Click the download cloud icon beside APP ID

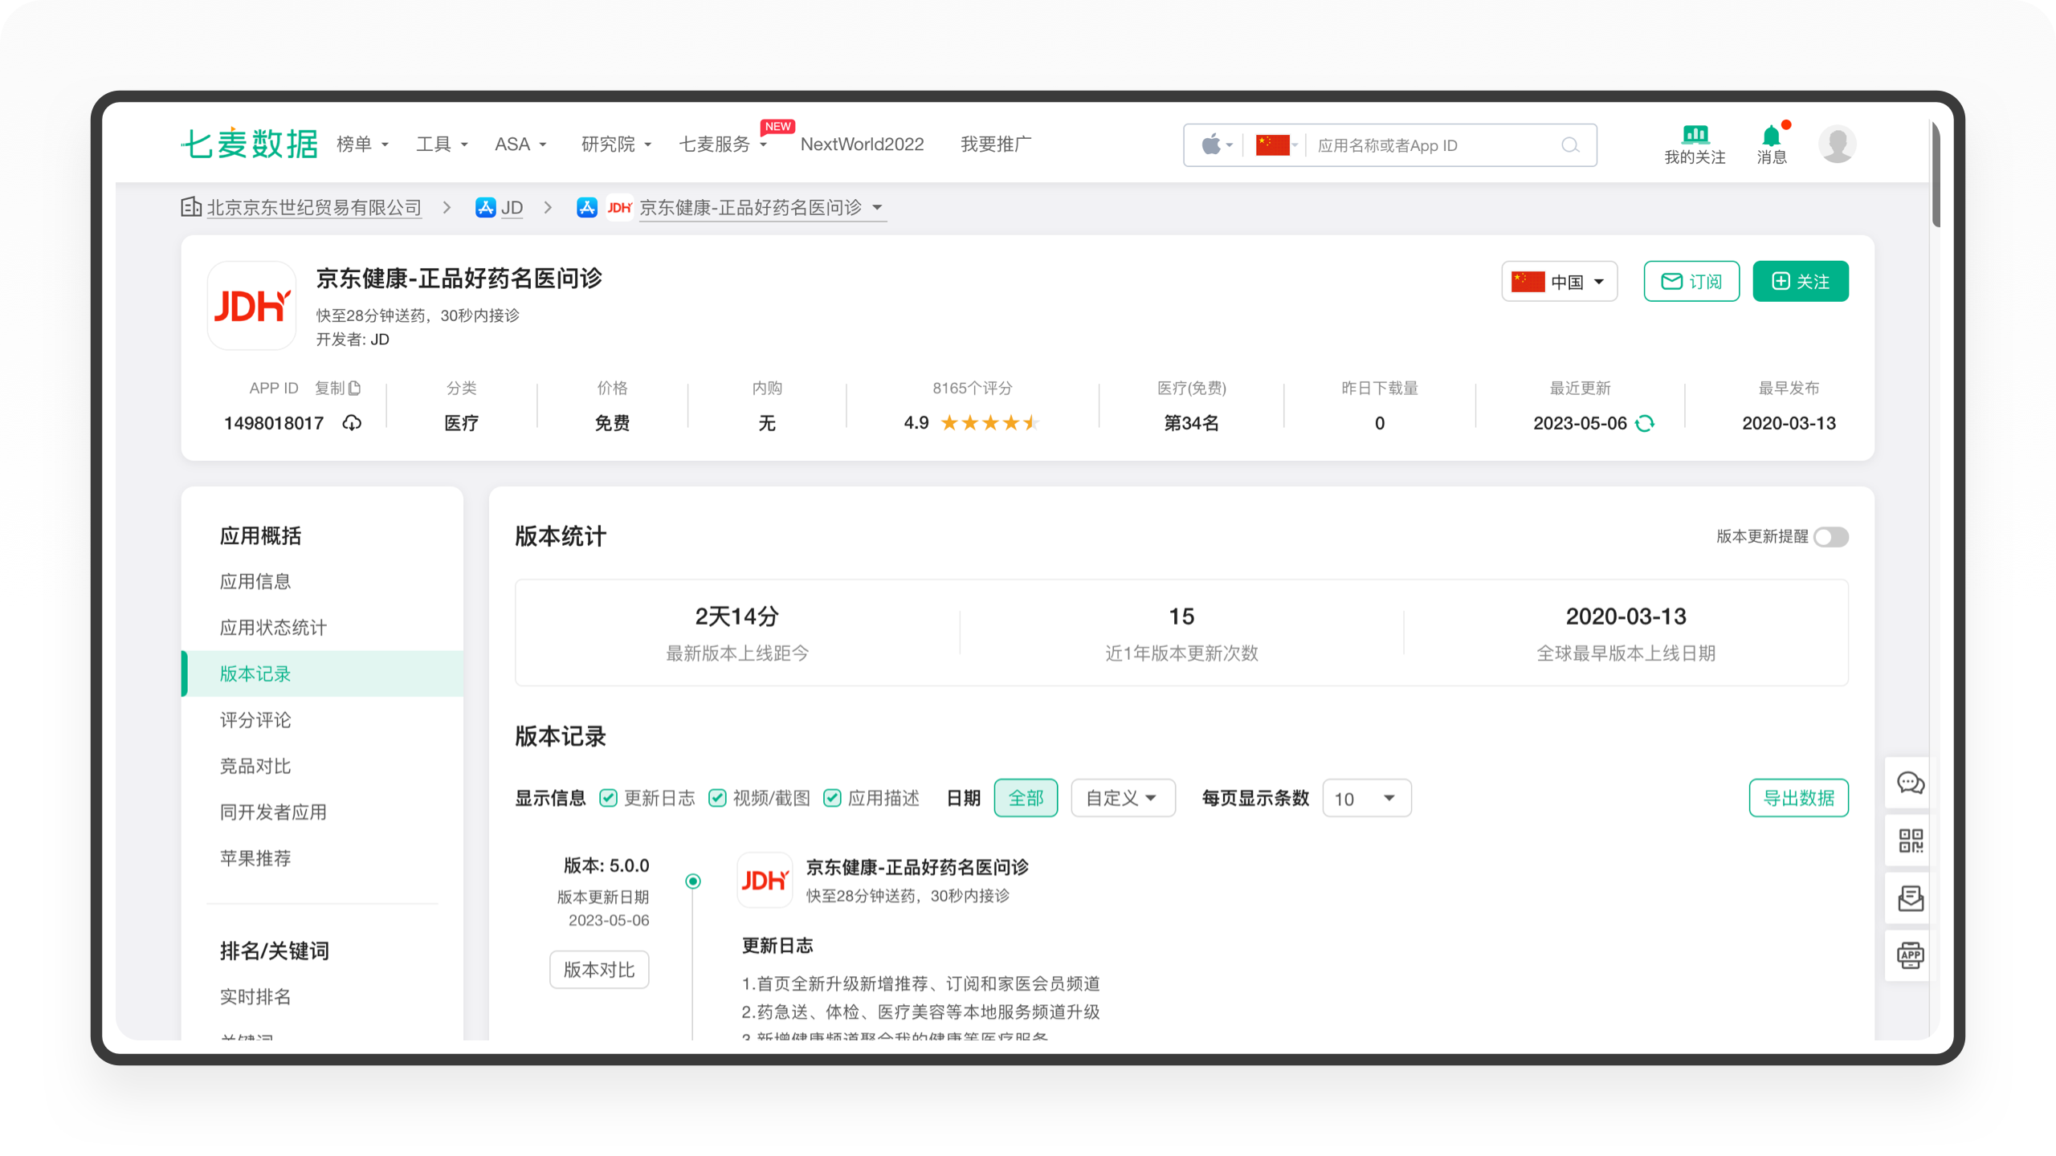(x=352, y=423)
